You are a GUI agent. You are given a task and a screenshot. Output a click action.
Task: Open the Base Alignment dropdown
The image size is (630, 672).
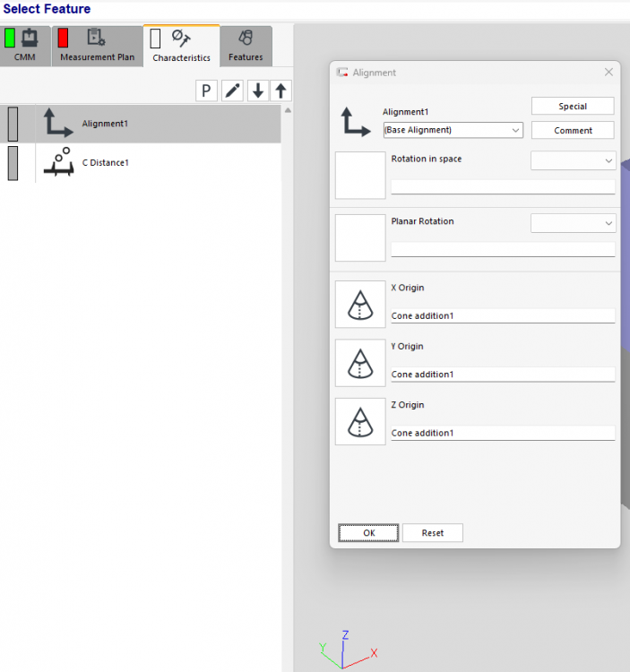pos(453,130)
